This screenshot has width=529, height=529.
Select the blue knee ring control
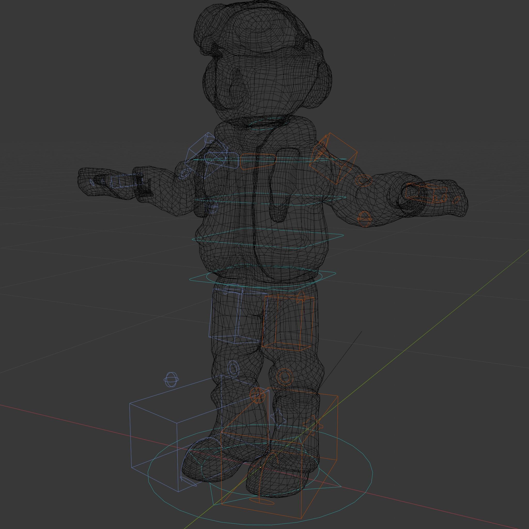point(233,369)
